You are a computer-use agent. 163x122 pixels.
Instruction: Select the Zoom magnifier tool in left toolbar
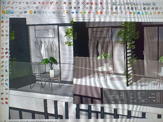[2, 80]
